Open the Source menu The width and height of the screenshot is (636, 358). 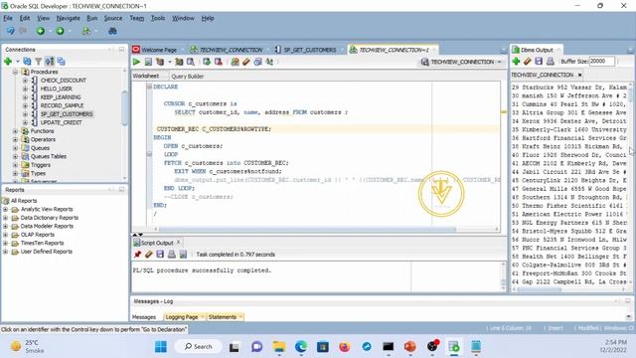coord(112,18)
